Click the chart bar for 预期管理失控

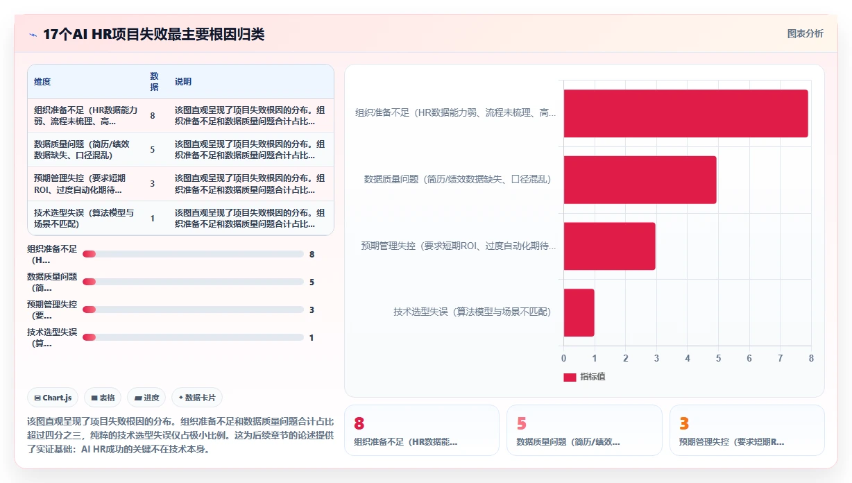tap(609, 246)
